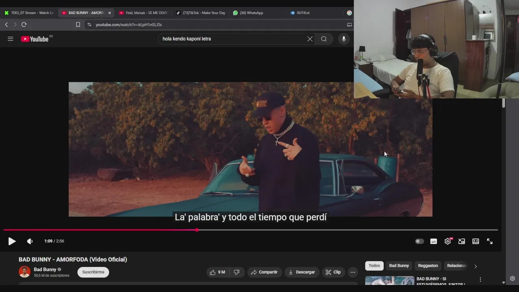
Task: Toggle subtitles with the CC button
Action: click(433, 241)
